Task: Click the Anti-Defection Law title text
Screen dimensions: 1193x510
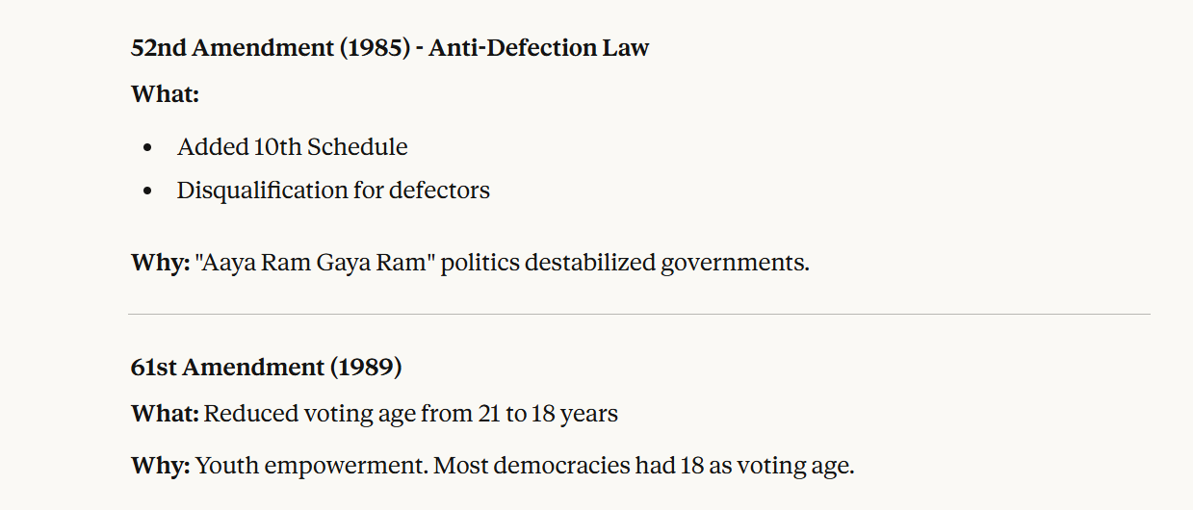Action: pyautogui.click(x=538, y=48)
